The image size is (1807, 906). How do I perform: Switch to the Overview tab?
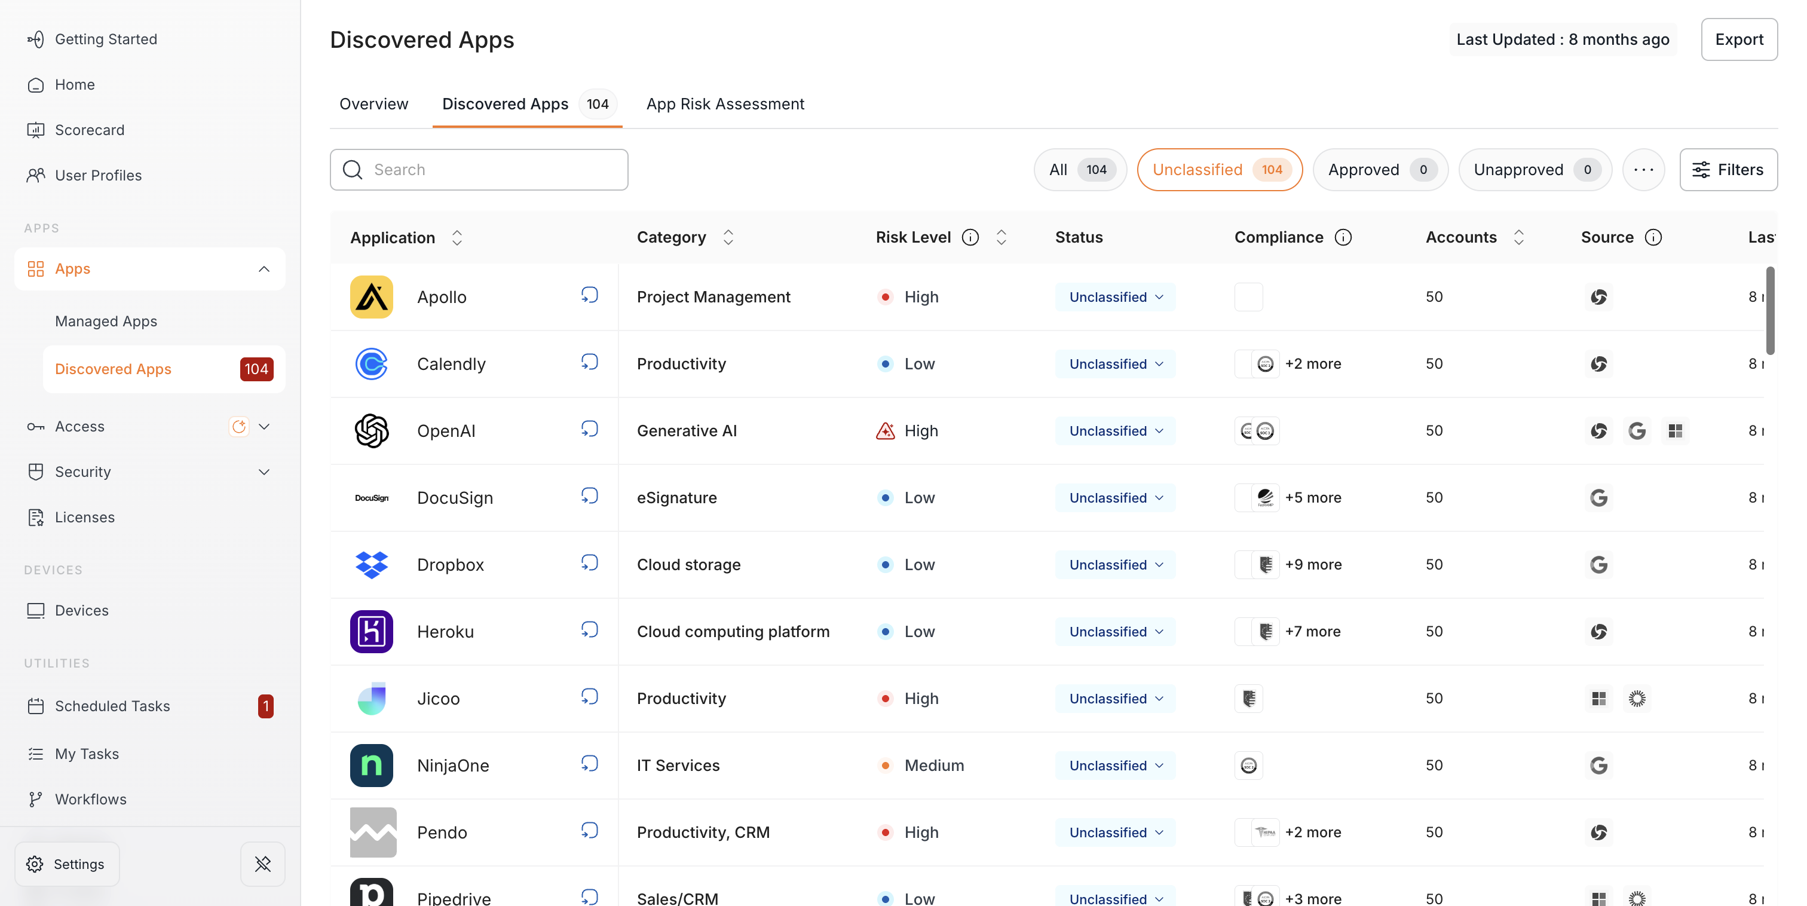pos(374,104)
